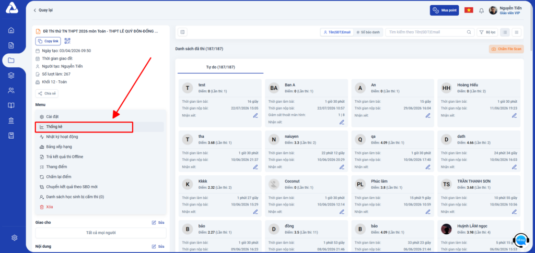
Task: Open the users icon in the left sidebar
Action: [11, 91]
